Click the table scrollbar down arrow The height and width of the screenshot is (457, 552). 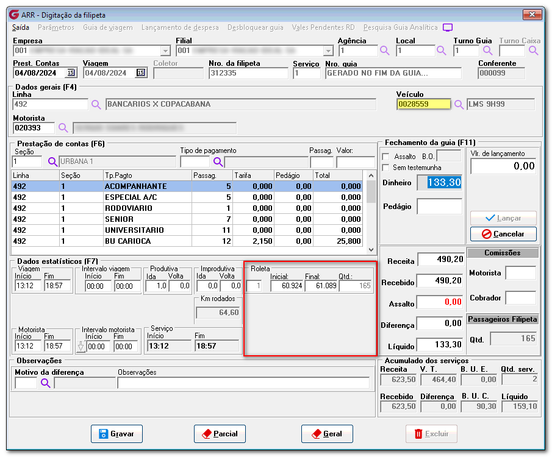(371, 249)
